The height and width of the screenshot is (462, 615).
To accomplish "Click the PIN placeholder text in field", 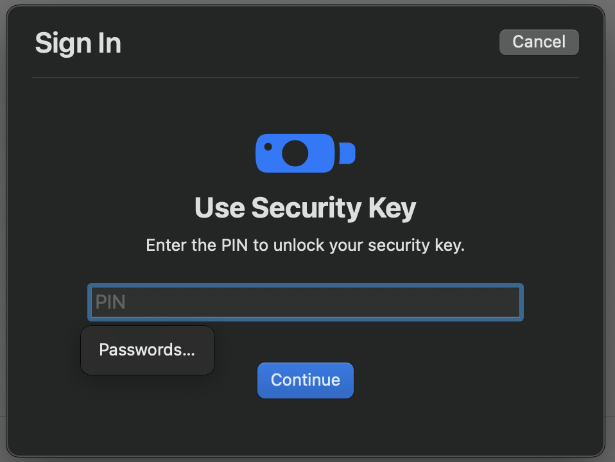I will (x=110, y=302).
